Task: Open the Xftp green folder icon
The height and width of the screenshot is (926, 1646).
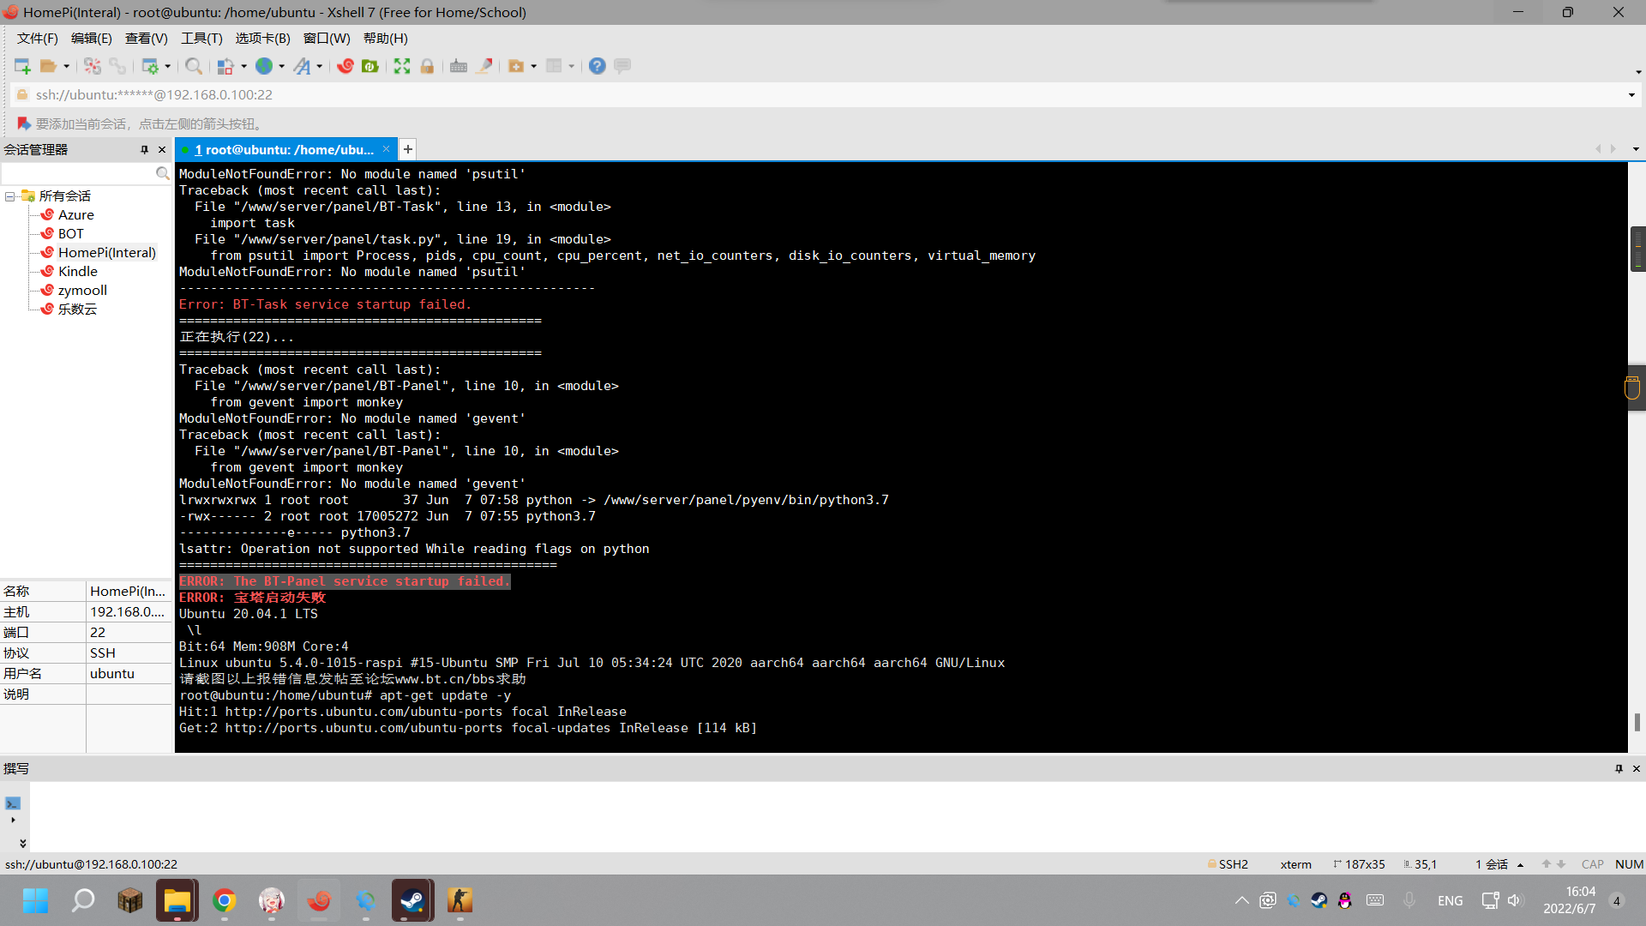Action: (x=370, y=66)
